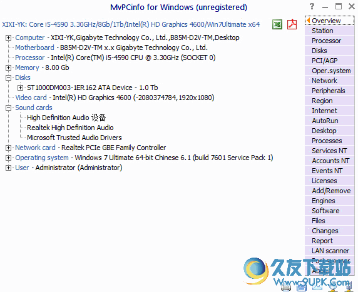The height and width of the screenshot is (292, 358).
Task: Select 'High Definition Audio 设备' entry
Action: coord(66,118)
